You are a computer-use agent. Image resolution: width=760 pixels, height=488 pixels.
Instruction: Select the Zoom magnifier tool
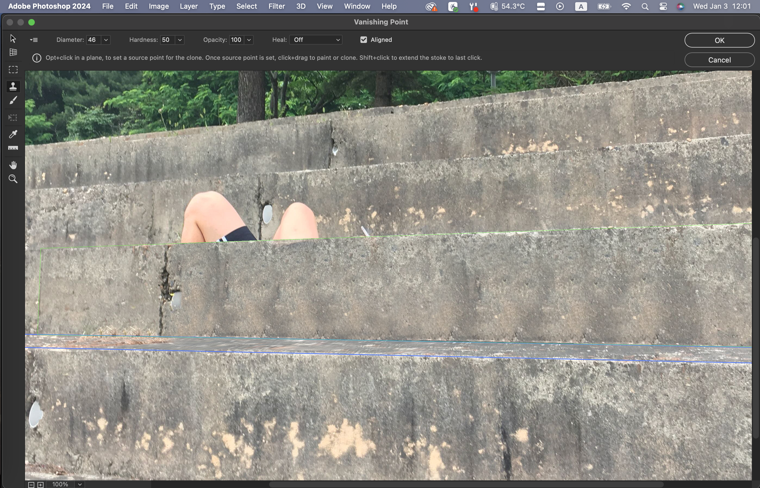click(13, 179)
